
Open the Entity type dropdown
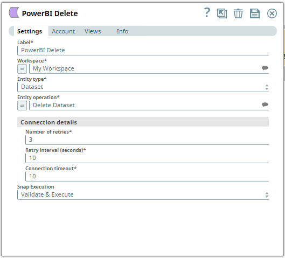[x=143, y=87]
